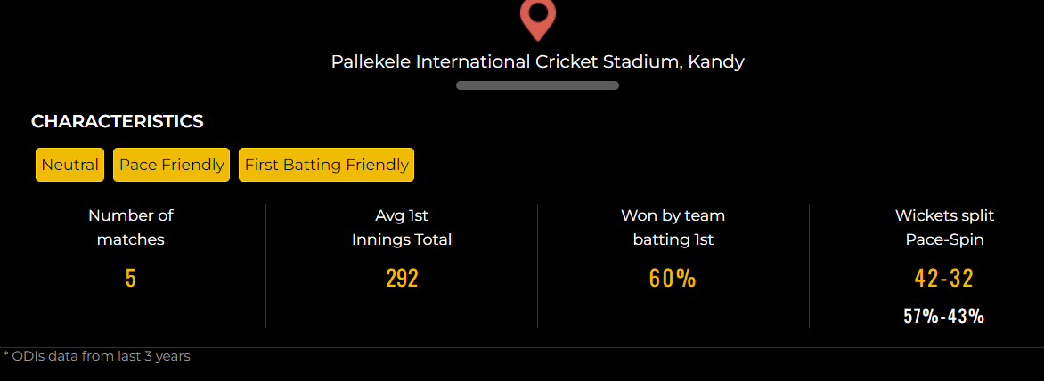
Task: Click the Avg 1st Innings Total label
Action: [x=402, y=227]
